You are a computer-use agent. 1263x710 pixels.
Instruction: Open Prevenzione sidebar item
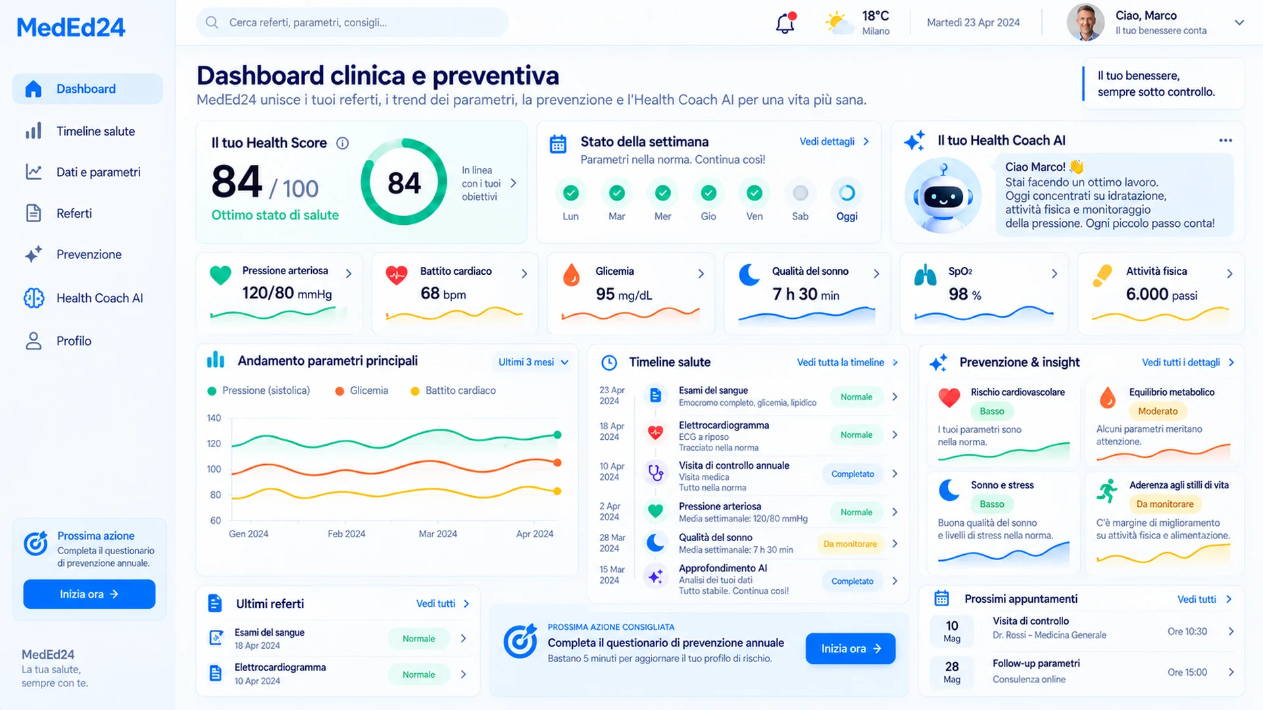point(87,254)
